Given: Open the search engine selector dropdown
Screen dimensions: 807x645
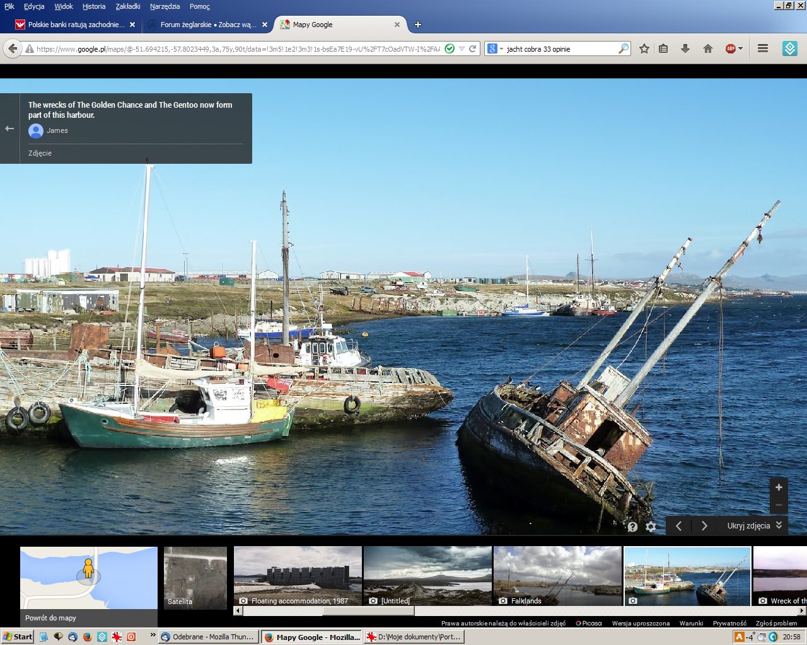Looking at the screenshot, I should click(x=496, y=49).
